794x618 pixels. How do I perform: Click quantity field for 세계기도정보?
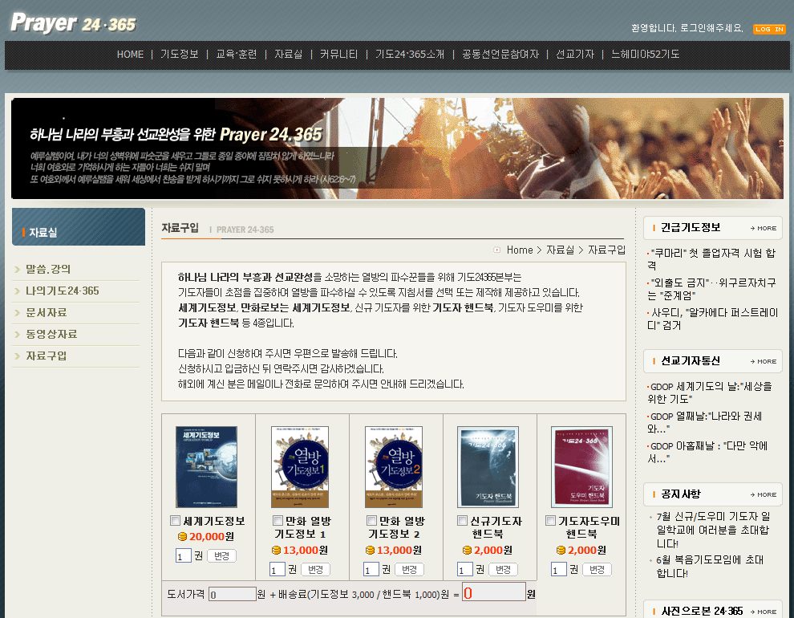tap(184, 555)
